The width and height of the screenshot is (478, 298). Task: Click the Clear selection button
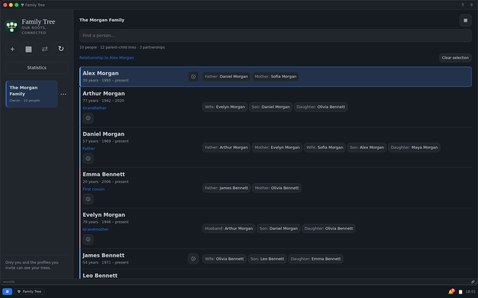click(x=455, y=58)
